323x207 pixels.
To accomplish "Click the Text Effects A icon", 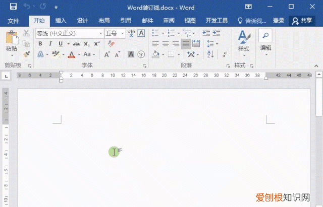I will [40, 54].
